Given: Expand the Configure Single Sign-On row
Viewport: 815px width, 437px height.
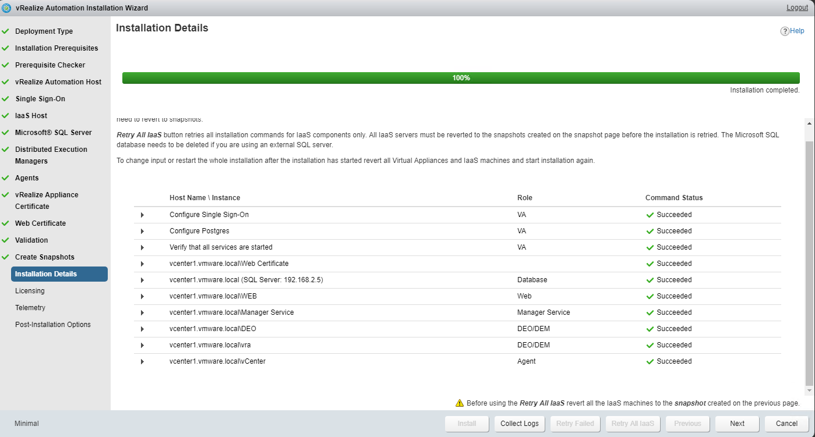Looking at the screenshot, I should 142,215.
